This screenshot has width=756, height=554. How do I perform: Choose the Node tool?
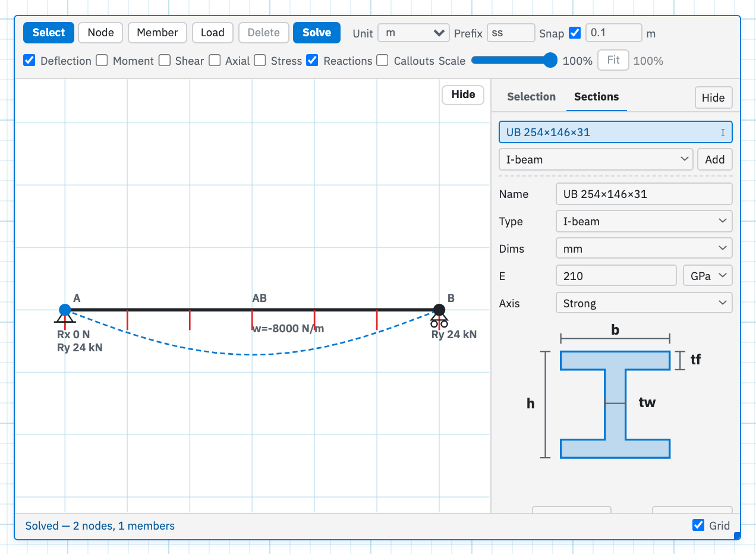[100, 33]
